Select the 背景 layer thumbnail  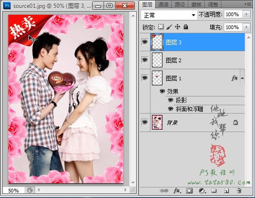(x=157, y=122)
